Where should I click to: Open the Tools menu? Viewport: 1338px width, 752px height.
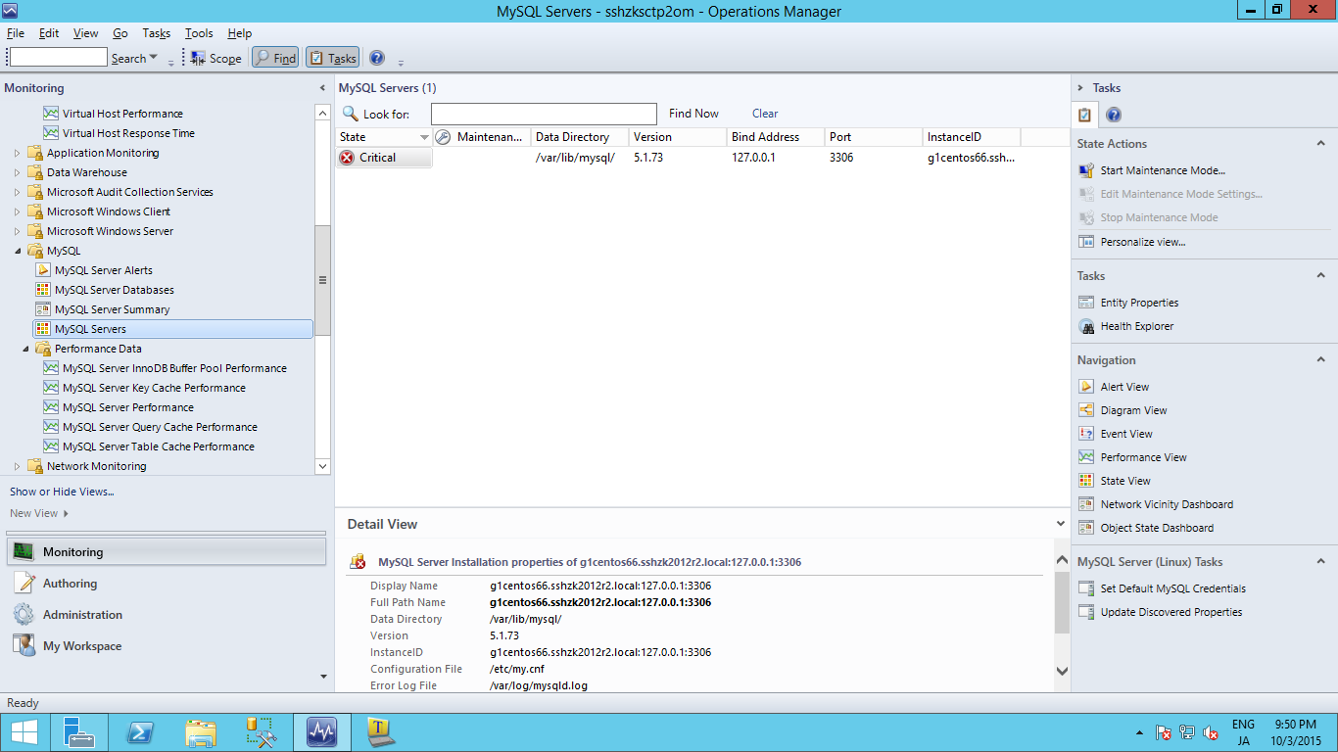point(199,33)
